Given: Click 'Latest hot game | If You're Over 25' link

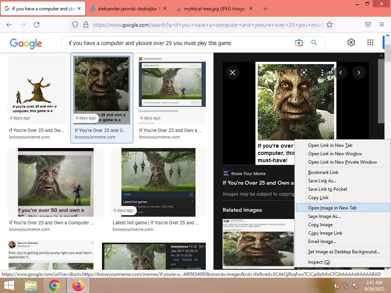Looking at the screenshot, I should [156, 223].
